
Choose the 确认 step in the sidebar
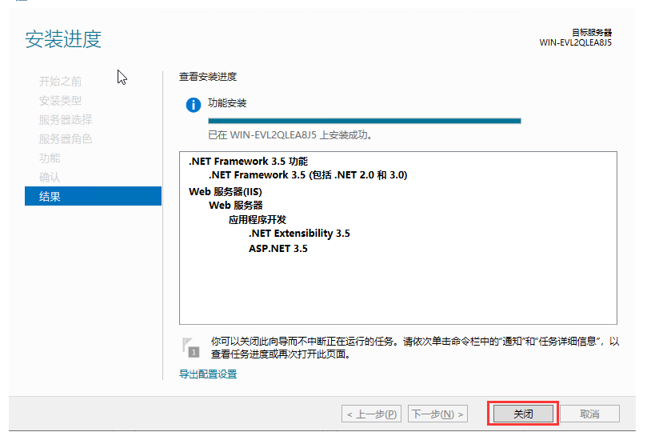50,177
